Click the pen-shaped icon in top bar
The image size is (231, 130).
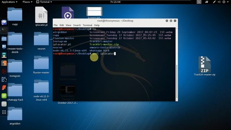[x=214, y=2]
